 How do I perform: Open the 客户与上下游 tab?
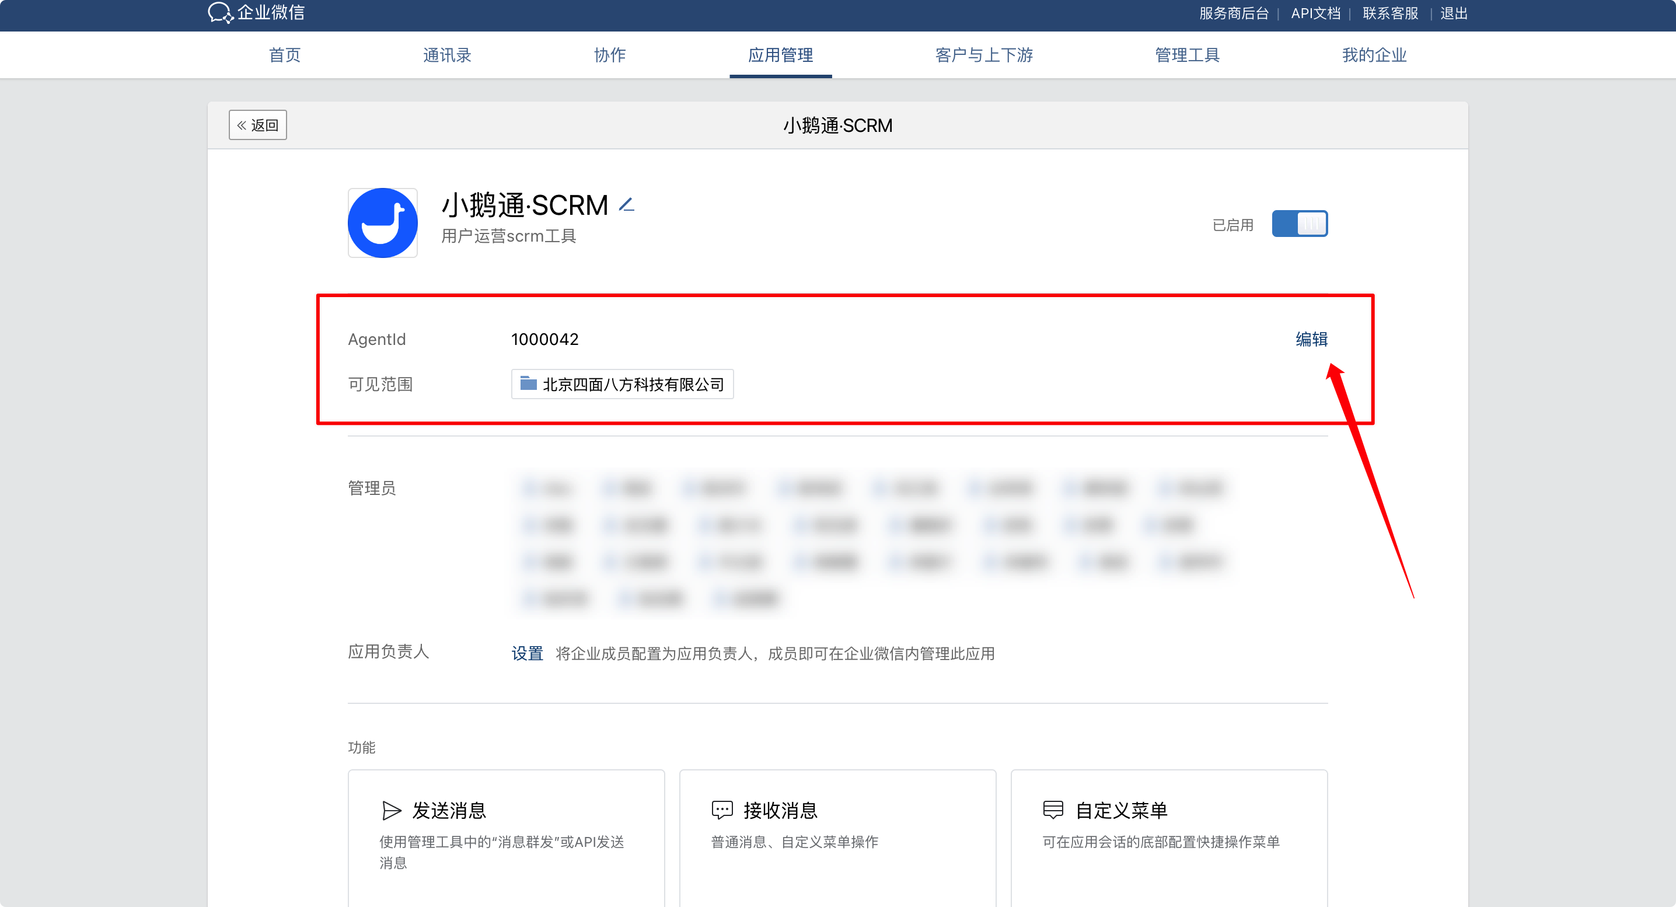pyautogui.click(x=984, y=55)
